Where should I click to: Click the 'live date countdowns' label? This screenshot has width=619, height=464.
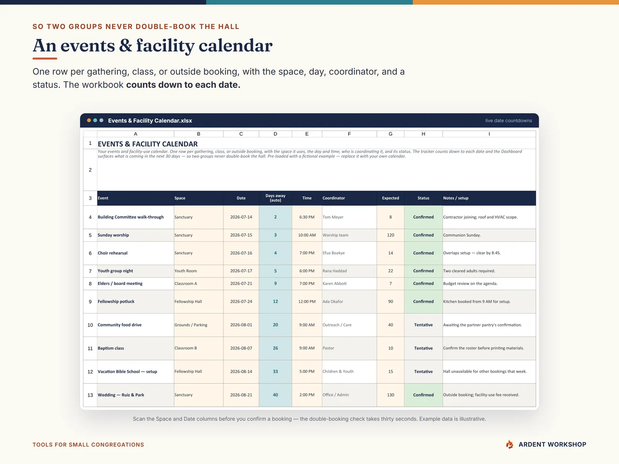click(x=508, y=121)
